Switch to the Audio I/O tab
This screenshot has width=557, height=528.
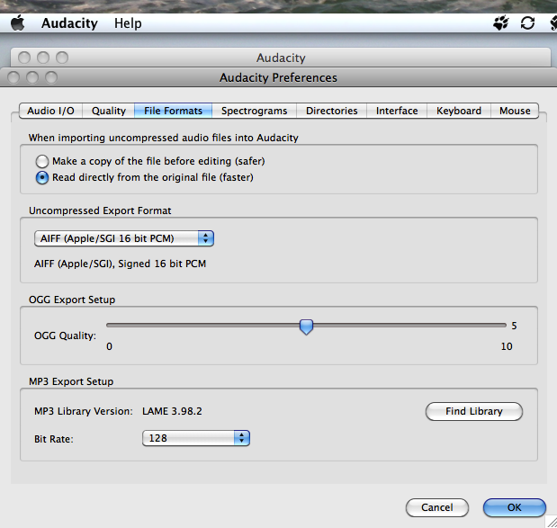50,111
